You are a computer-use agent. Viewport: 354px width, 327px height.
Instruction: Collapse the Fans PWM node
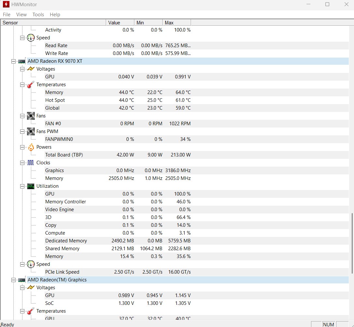coord(22,132)
